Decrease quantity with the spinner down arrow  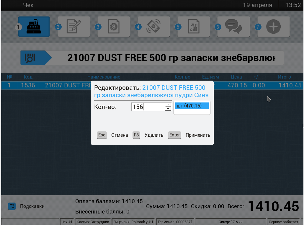coord(168,109)
